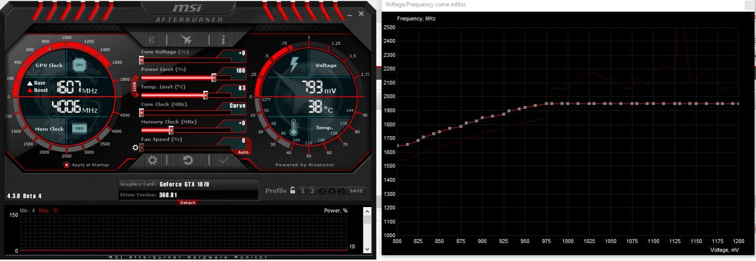Click the lightning bolt voltage icon
Screen dimensions: 756x261
pos(294,64)
